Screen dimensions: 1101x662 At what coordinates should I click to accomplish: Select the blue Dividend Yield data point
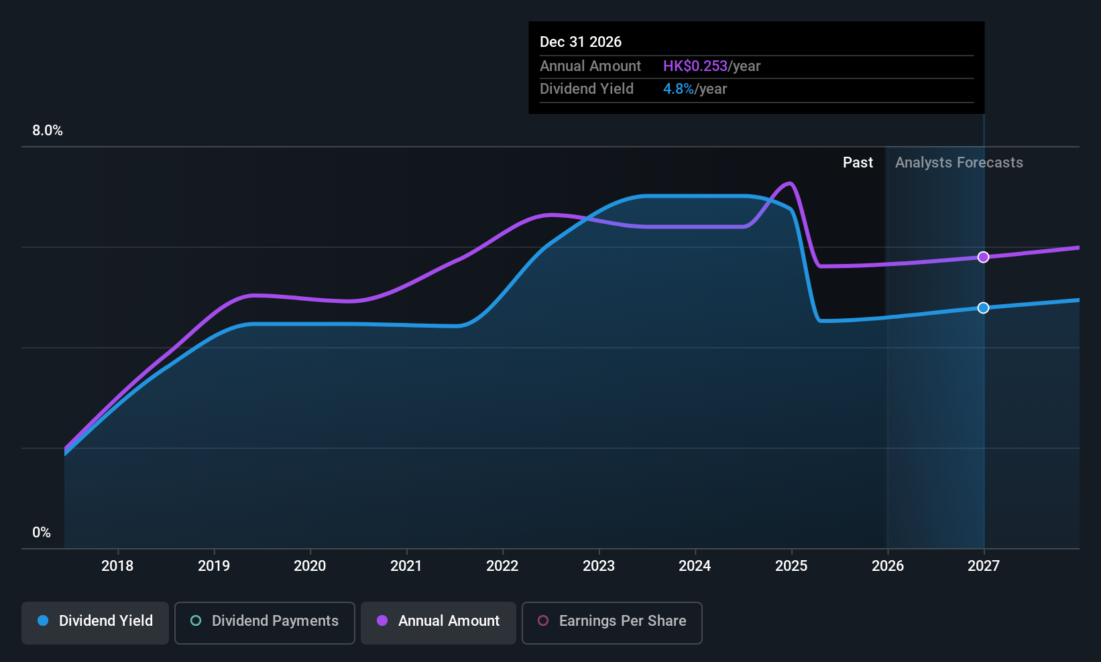(x=983, y=308)
